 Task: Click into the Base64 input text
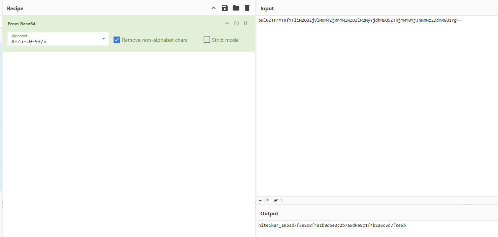(x=360, y=20)
